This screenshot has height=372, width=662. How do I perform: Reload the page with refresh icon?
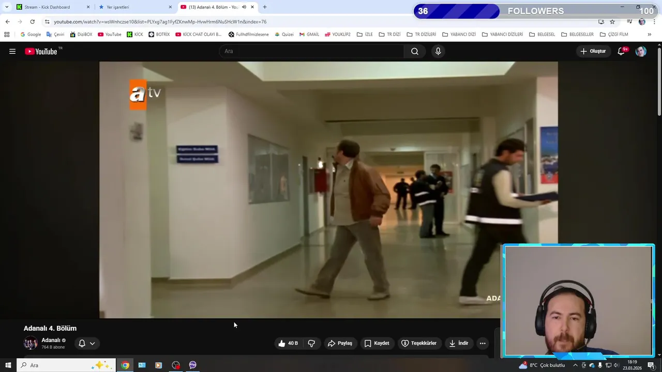[x=32, y=22]
